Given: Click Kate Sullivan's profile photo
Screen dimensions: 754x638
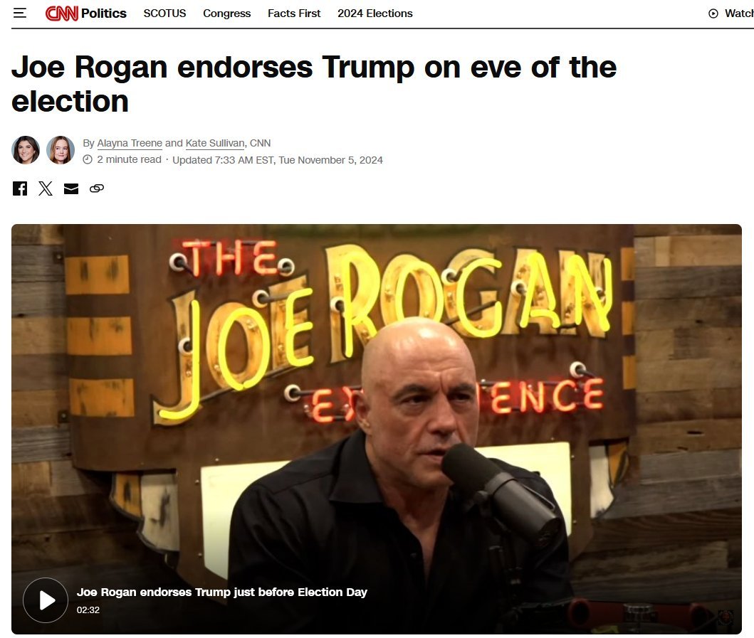Looking at the screenshot, I should pos(61,150).
